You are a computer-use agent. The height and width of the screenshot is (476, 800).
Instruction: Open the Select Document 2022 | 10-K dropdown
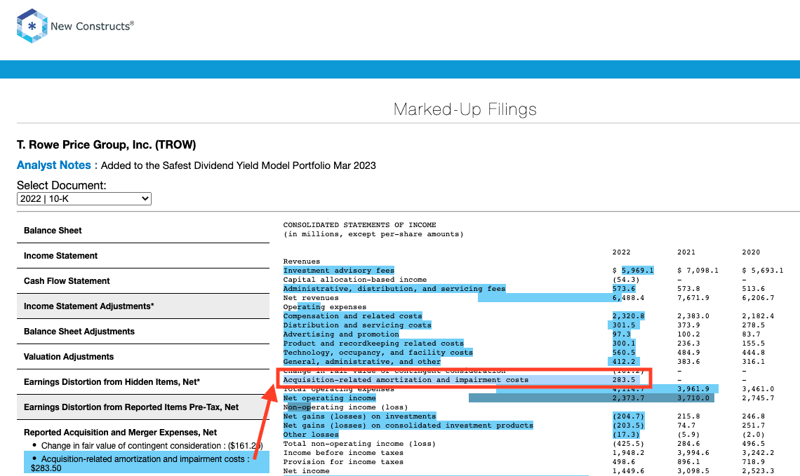pos(84,199)
